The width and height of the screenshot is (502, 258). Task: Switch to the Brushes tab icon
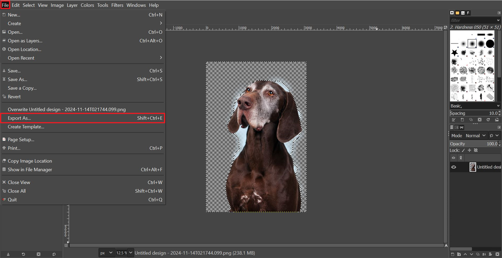coord(452,13)
